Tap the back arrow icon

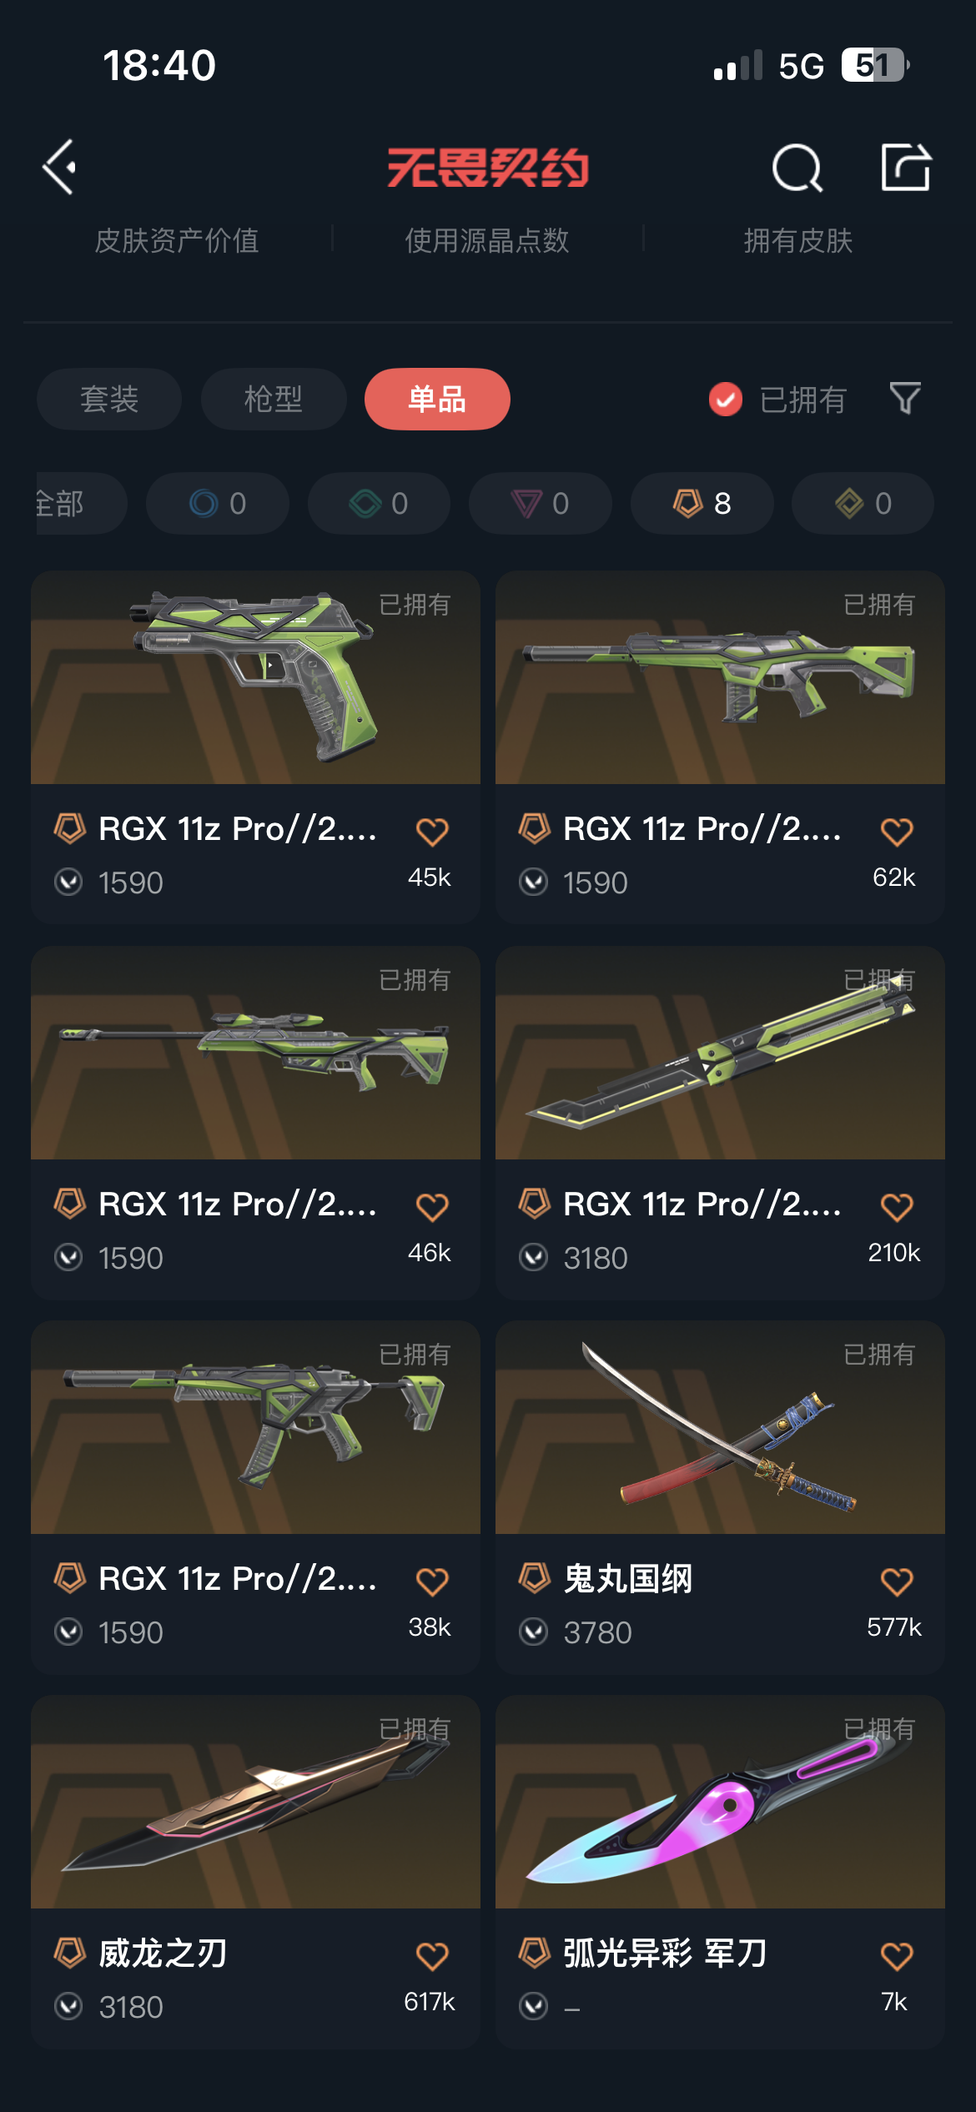[60, 168]
